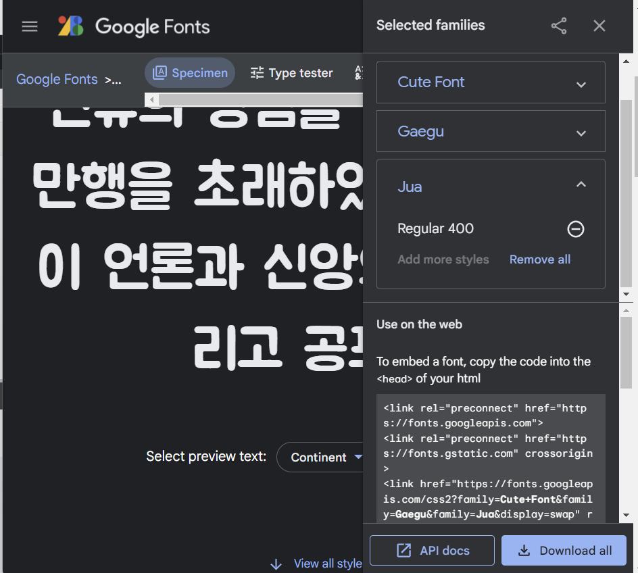
Task: Click the tab bar left scroll arrow
Action: coord(152,99)
